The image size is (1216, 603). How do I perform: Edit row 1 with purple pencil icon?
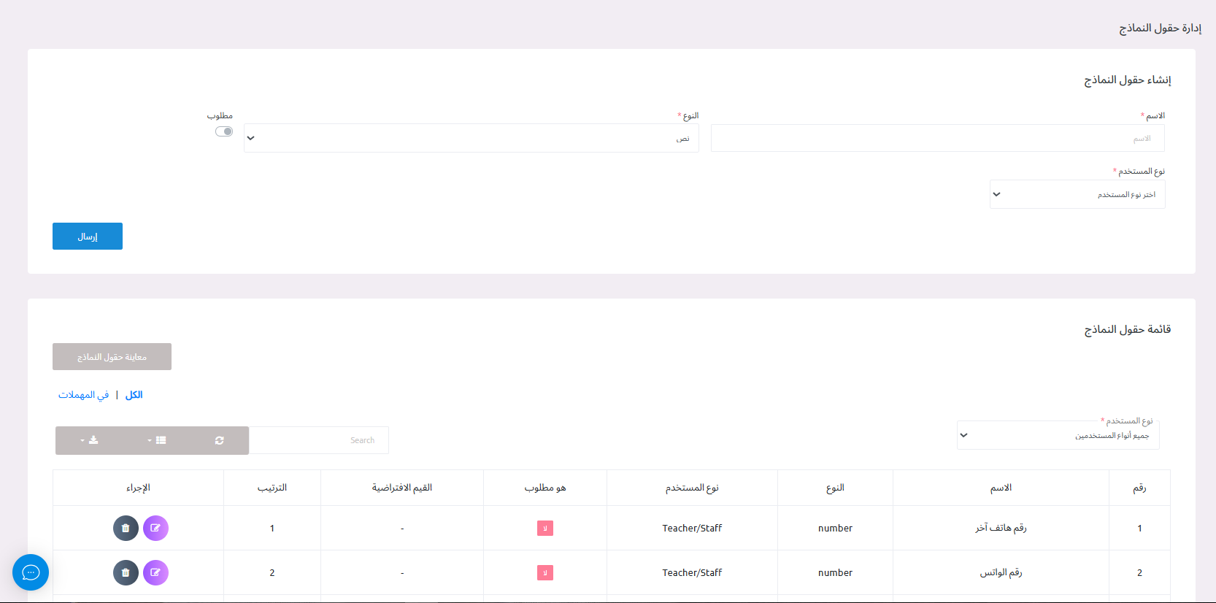pos(155,528)
